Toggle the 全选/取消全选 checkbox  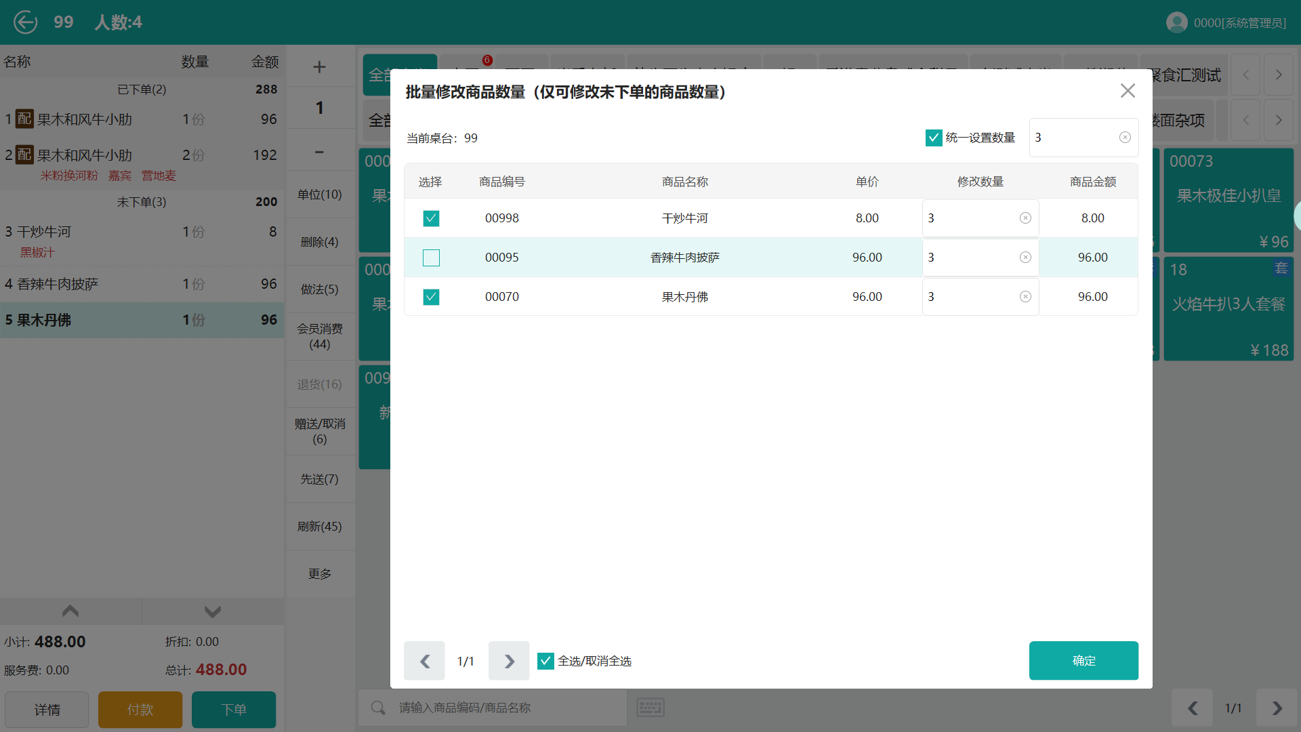[545, 661]
